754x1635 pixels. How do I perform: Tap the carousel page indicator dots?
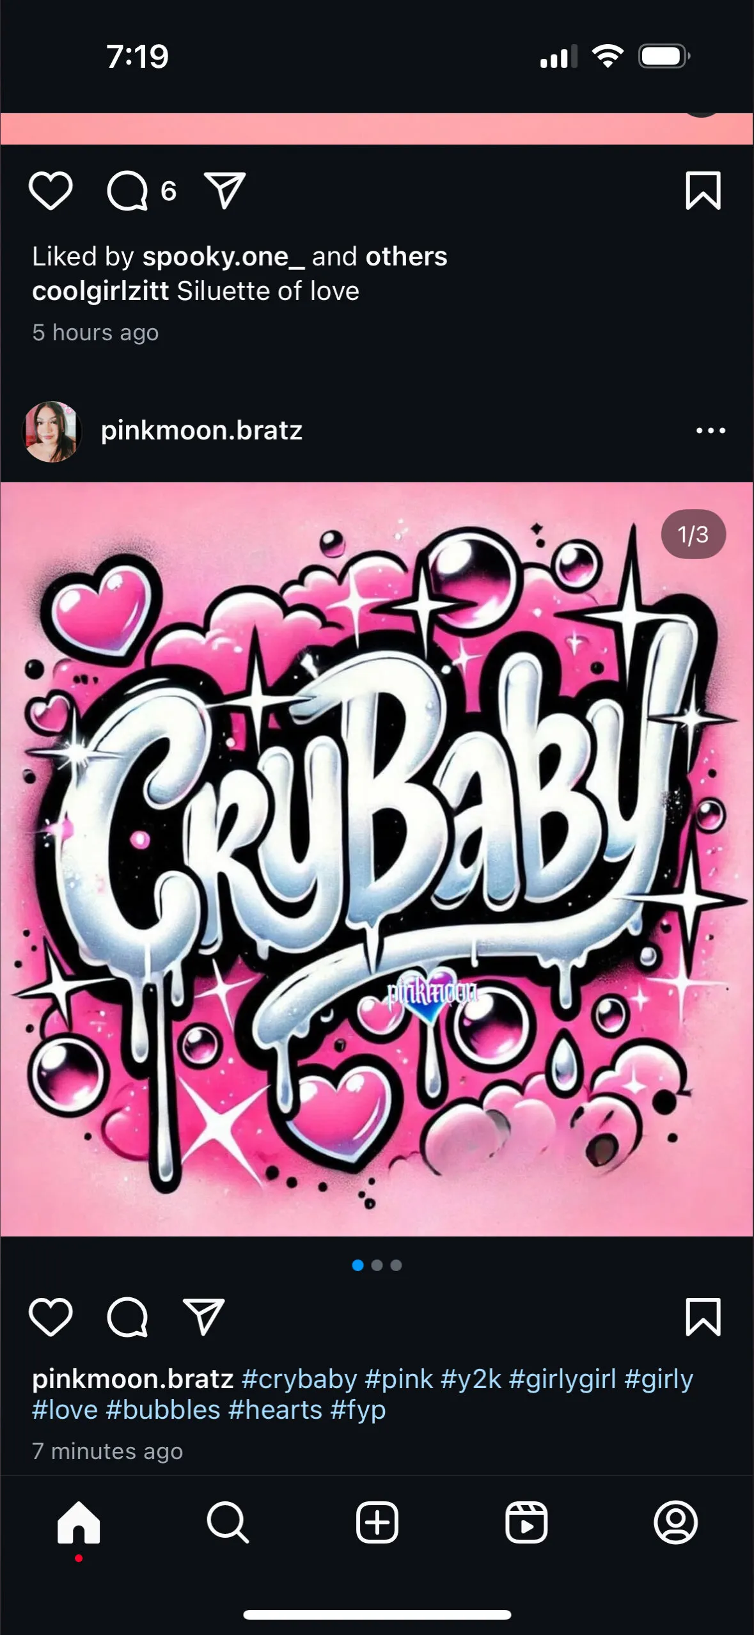coord(377,1265)
